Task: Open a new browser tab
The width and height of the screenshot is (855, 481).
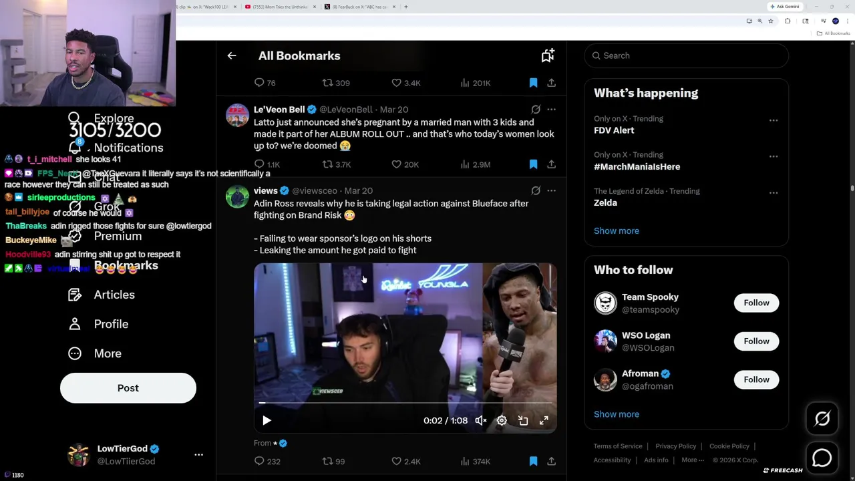Action: point(405,7)
